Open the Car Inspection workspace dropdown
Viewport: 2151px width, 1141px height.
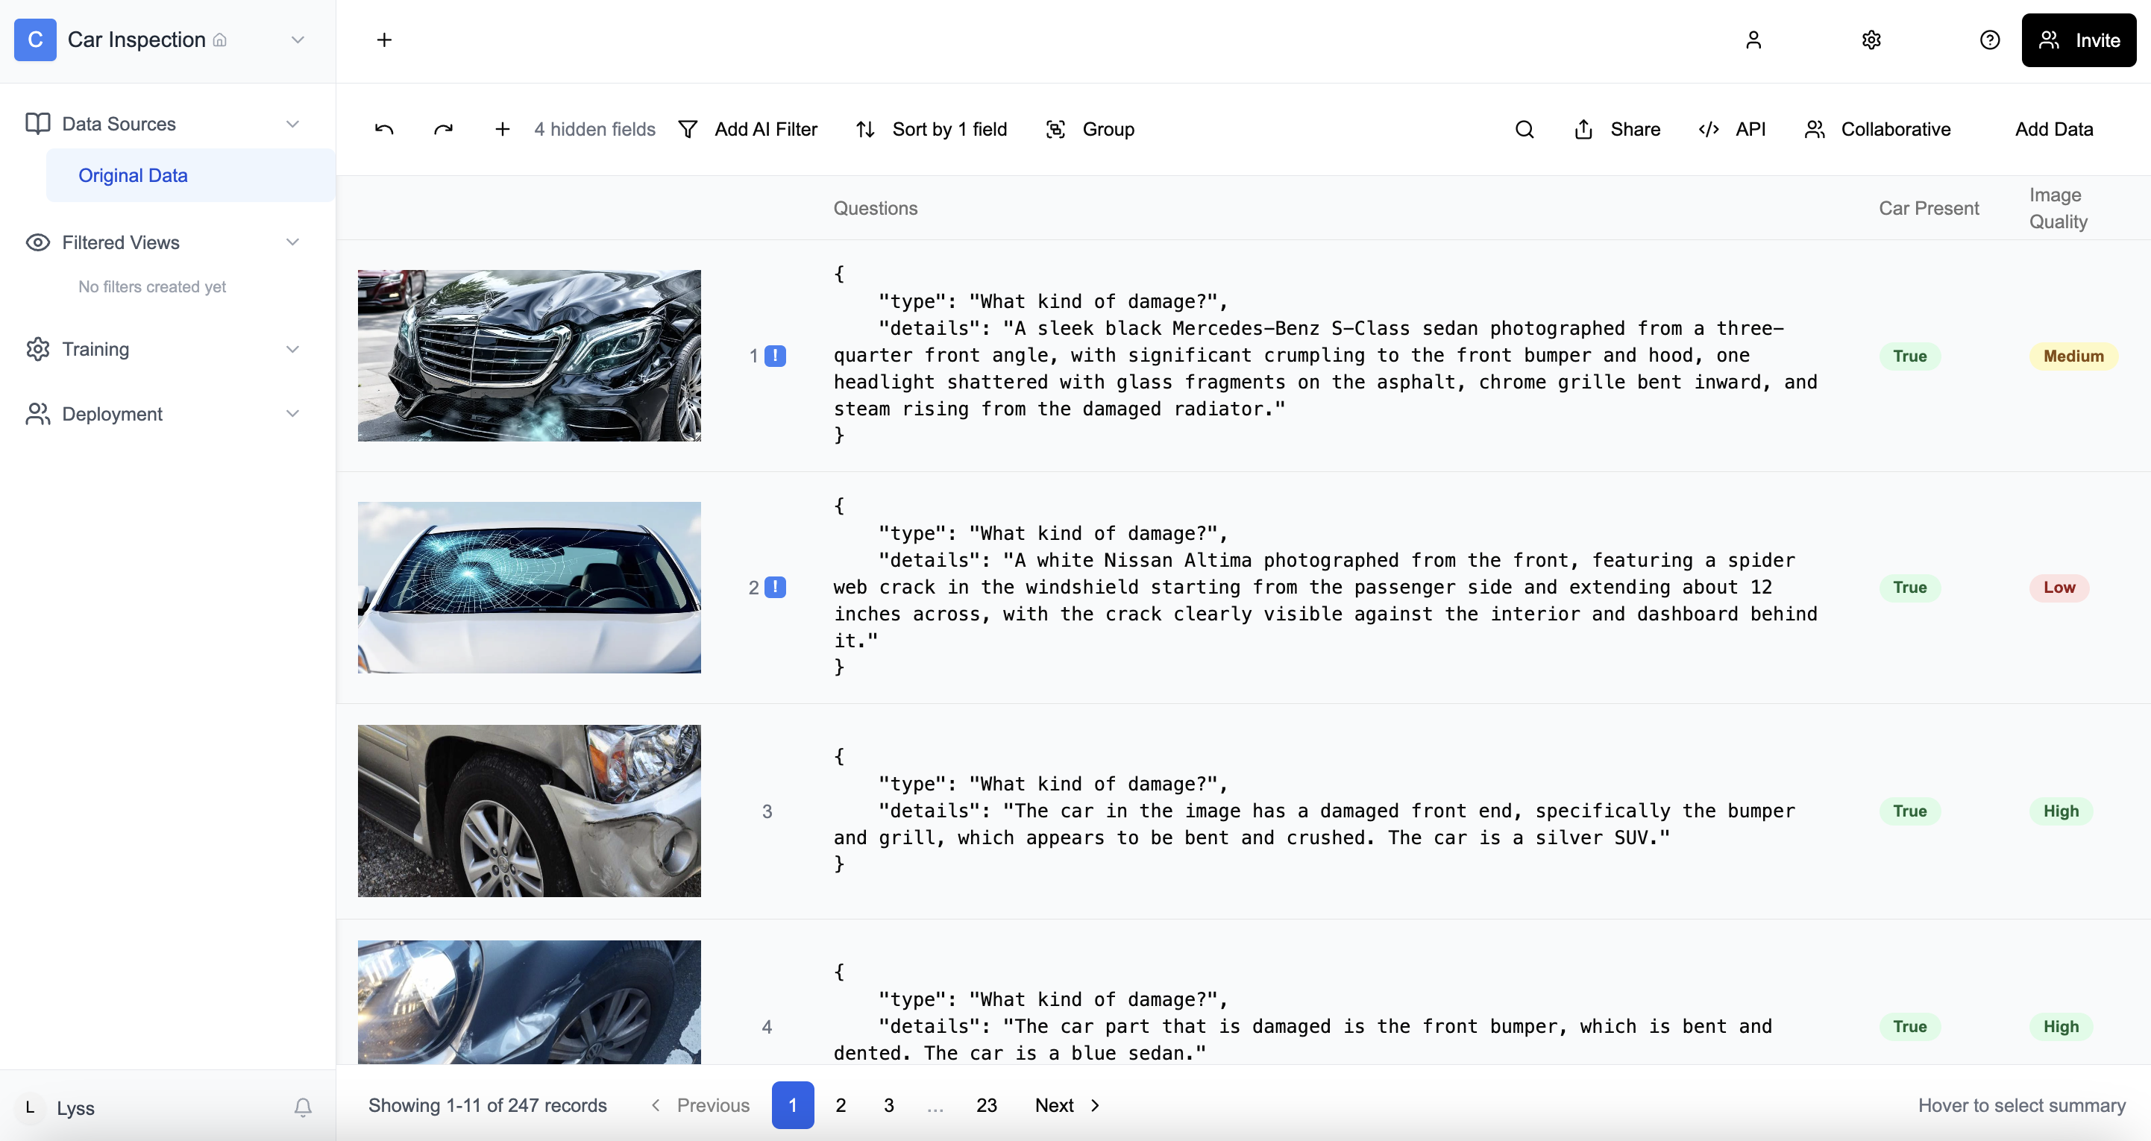coord(298,40)
